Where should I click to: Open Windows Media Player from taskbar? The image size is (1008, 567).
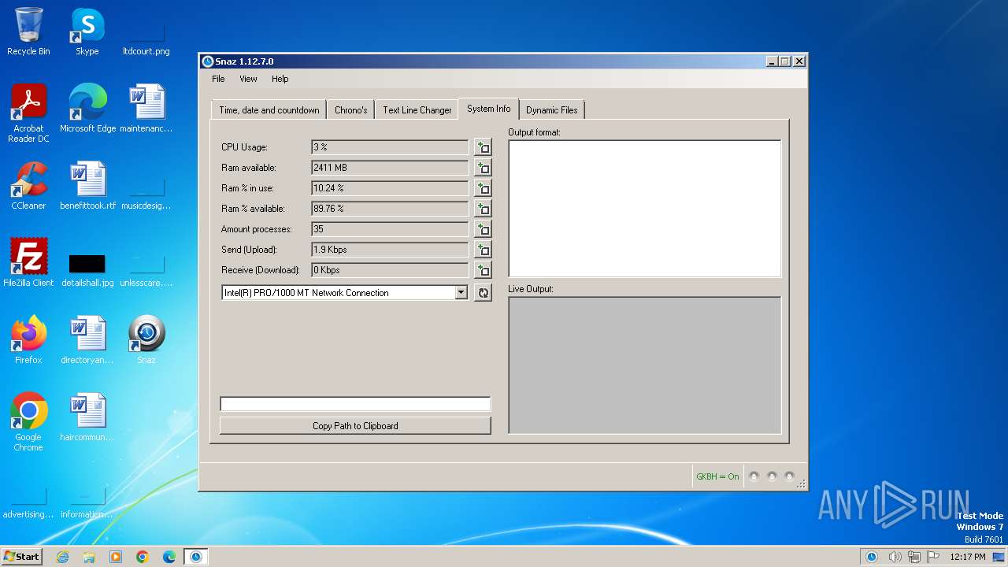pyautogui.click(x=116, y=557)
